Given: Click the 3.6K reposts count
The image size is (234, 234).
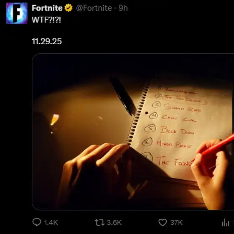Looking at the screenshot, I should click(114, 222).
